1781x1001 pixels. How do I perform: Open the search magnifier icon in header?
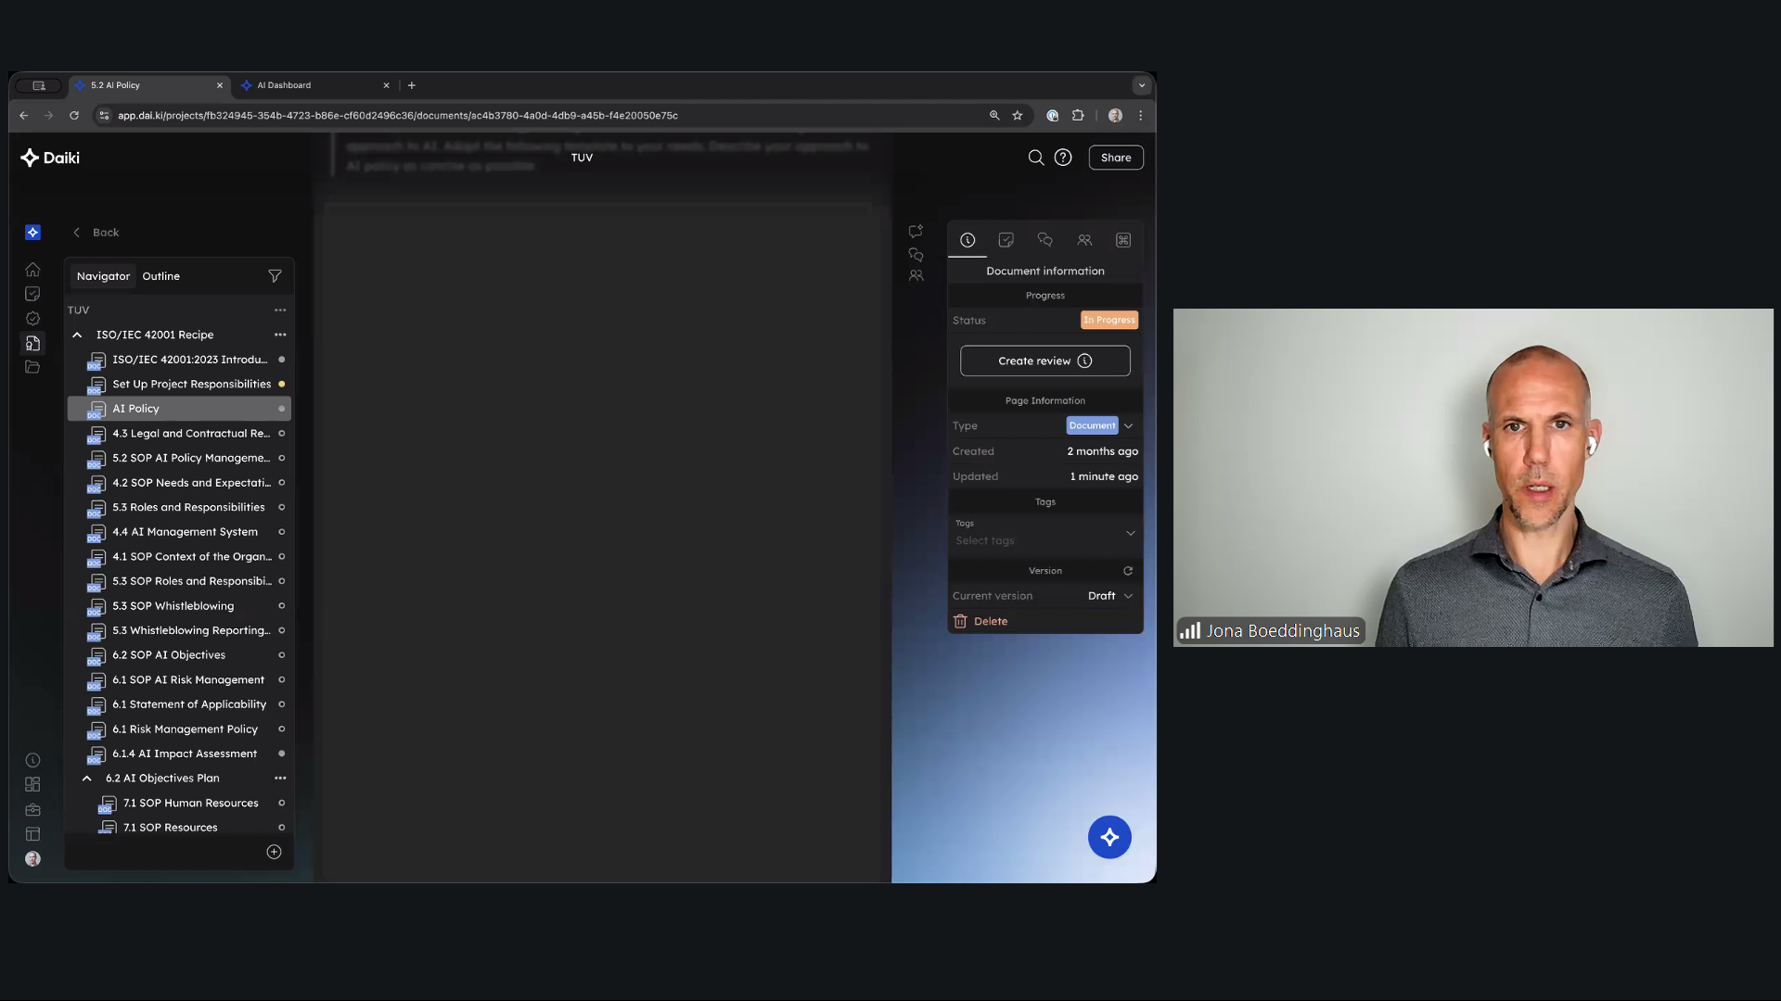[1035, 158]
